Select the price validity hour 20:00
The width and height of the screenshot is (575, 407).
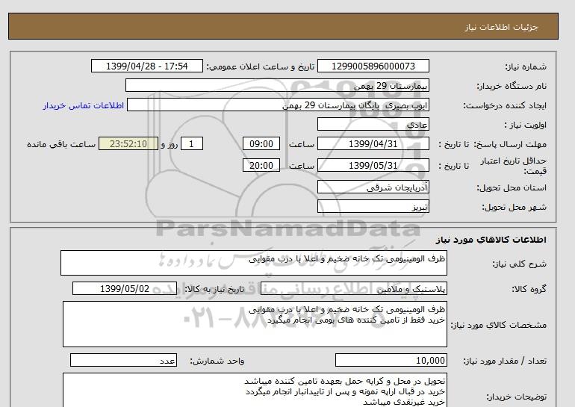(261, 165)
